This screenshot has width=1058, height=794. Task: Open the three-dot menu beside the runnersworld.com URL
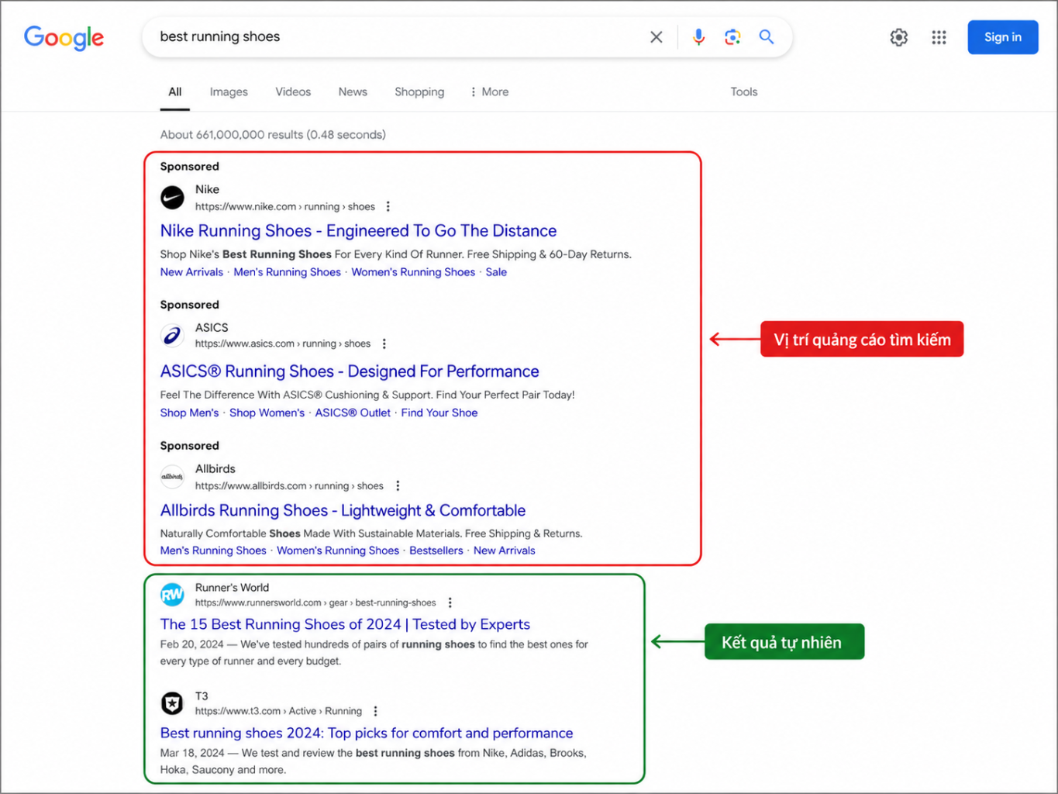point(450,602)
